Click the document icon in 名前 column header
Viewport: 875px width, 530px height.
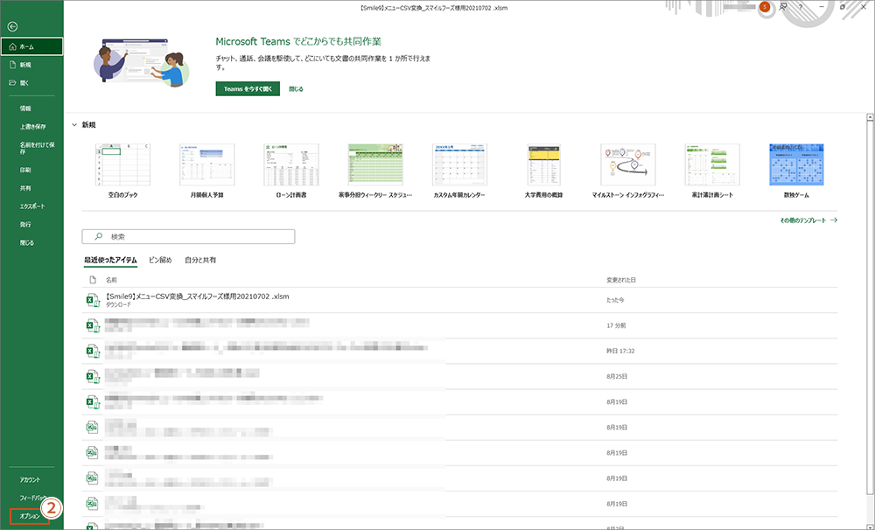tap(94, 280)
